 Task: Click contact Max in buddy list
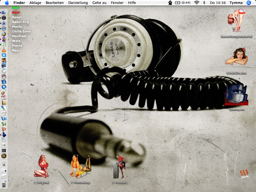tap(15, 50)
